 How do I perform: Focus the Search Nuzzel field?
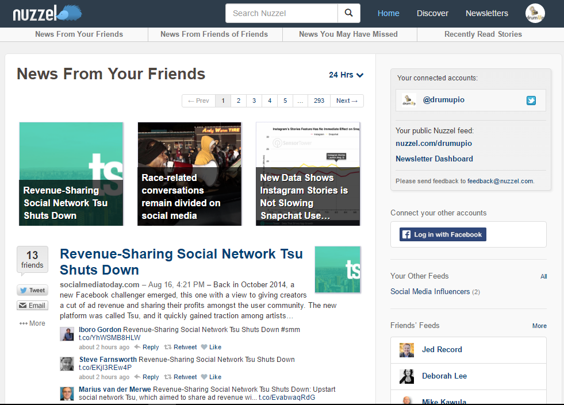click(x=282, y=13)
